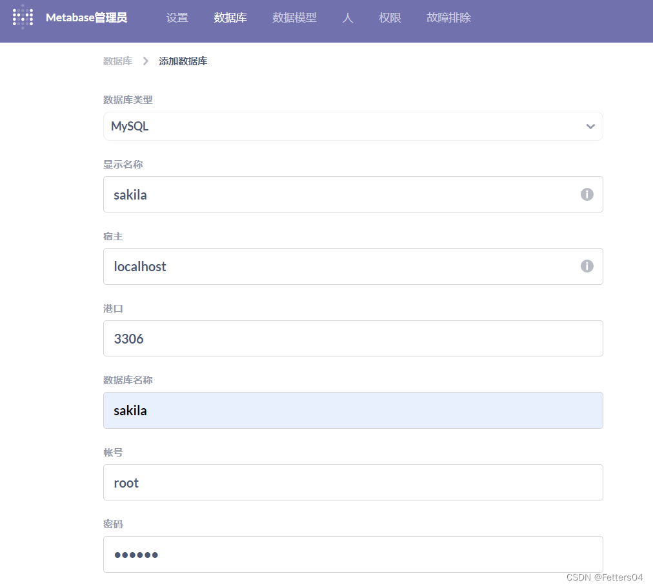Click the 密码 password field

(x=353, y=555)
